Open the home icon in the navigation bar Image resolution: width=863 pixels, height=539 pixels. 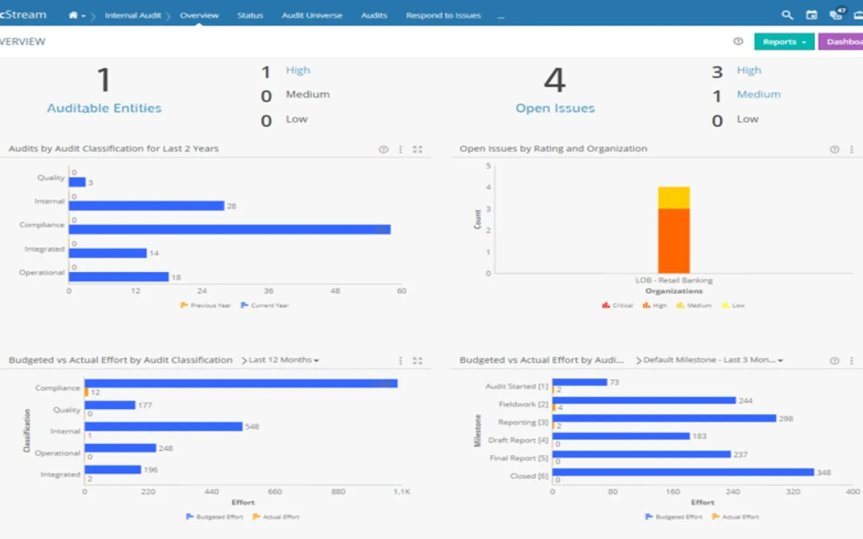coord(73,15)
